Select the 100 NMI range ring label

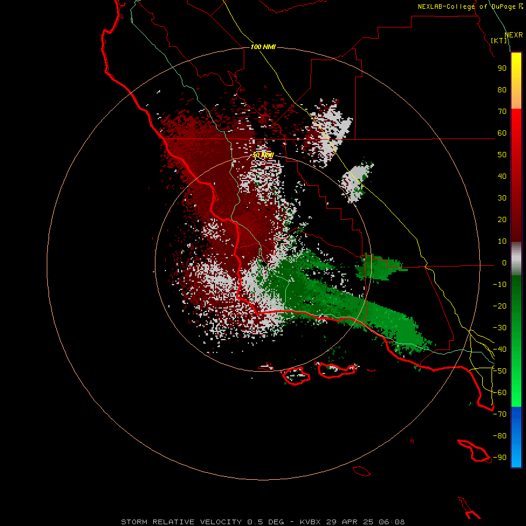[x=263, y=47]
